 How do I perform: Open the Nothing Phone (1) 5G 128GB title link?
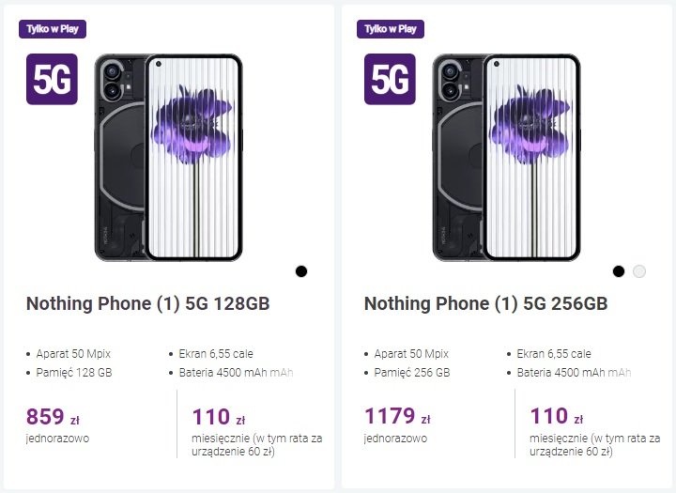point(148,303)
